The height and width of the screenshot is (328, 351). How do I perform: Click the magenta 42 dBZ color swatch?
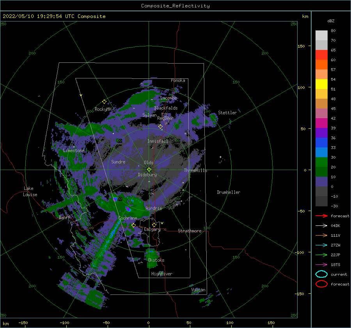(x=321, y=123)
